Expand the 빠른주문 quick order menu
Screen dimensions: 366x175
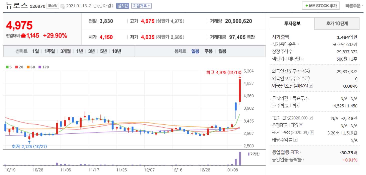(354, 6)
